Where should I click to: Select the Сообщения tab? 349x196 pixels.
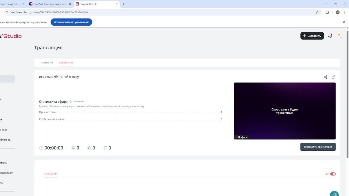[x=50, y=174]
